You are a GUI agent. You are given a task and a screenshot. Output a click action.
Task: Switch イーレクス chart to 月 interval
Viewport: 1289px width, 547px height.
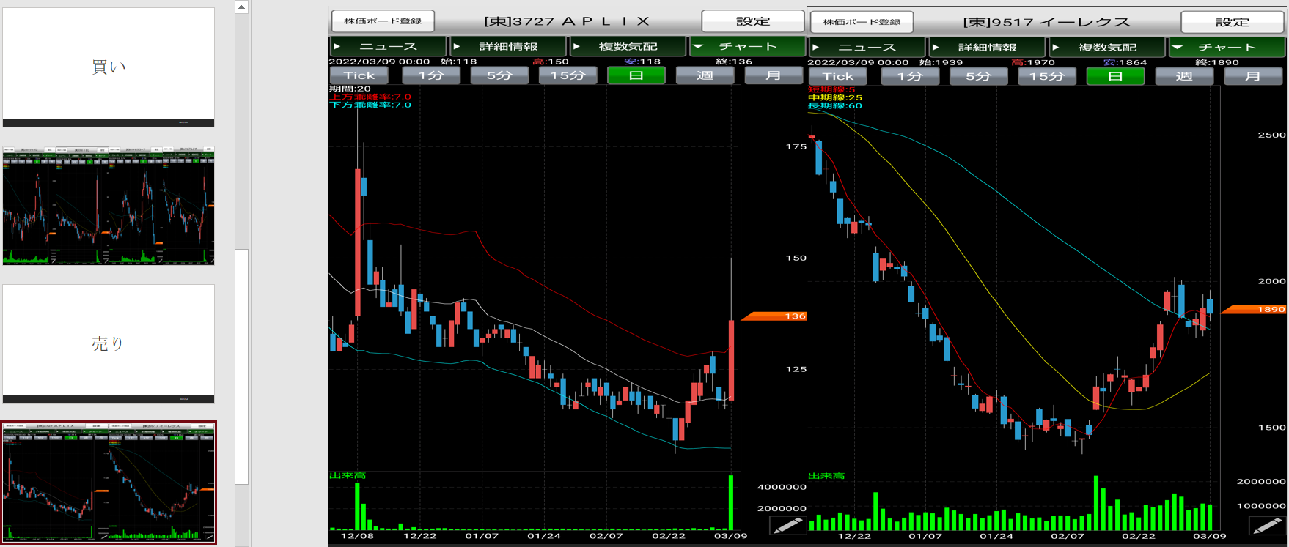(x=1252, y=76)
